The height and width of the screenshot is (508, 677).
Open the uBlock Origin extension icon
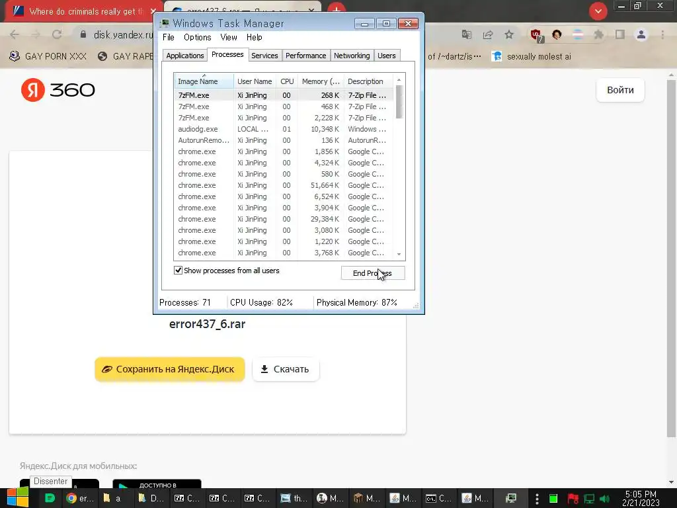coord(536,36)
